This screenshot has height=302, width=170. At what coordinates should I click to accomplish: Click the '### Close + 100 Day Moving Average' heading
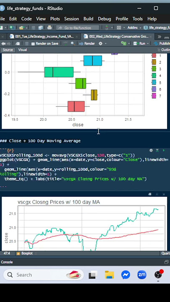[x=40, y=141]
